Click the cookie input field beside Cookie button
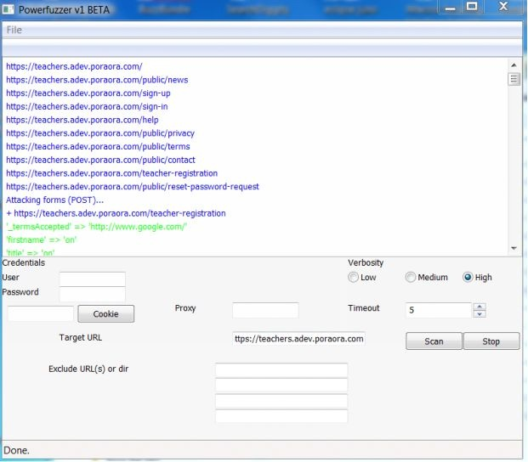The width and height of the screenshot is (528, 462). tap(41, 313)
